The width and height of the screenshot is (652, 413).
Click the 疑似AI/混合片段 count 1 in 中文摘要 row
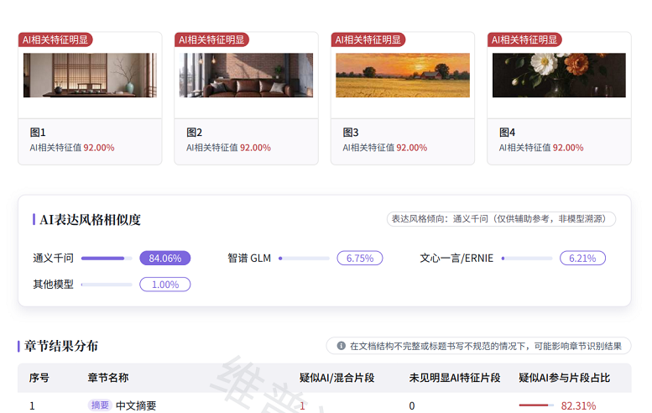302,405
